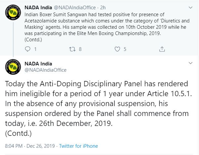Share the first tweet via share icon
199x155 pixels.
pyautogui.click(x=162, y=49)
